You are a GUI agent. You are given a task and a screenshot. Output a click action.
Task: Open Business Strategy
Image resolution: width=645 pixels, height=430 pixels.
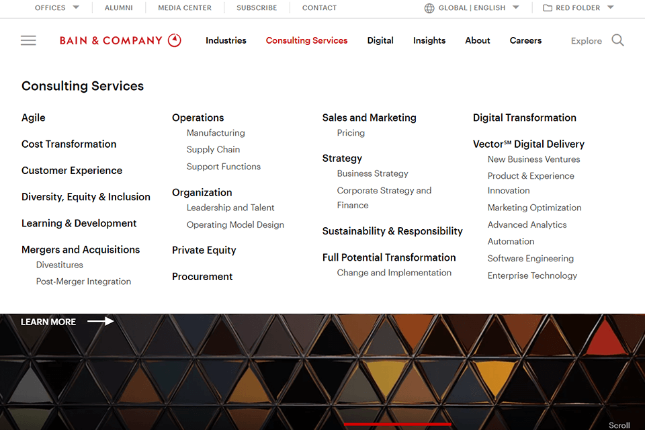[x=372, y=173]
